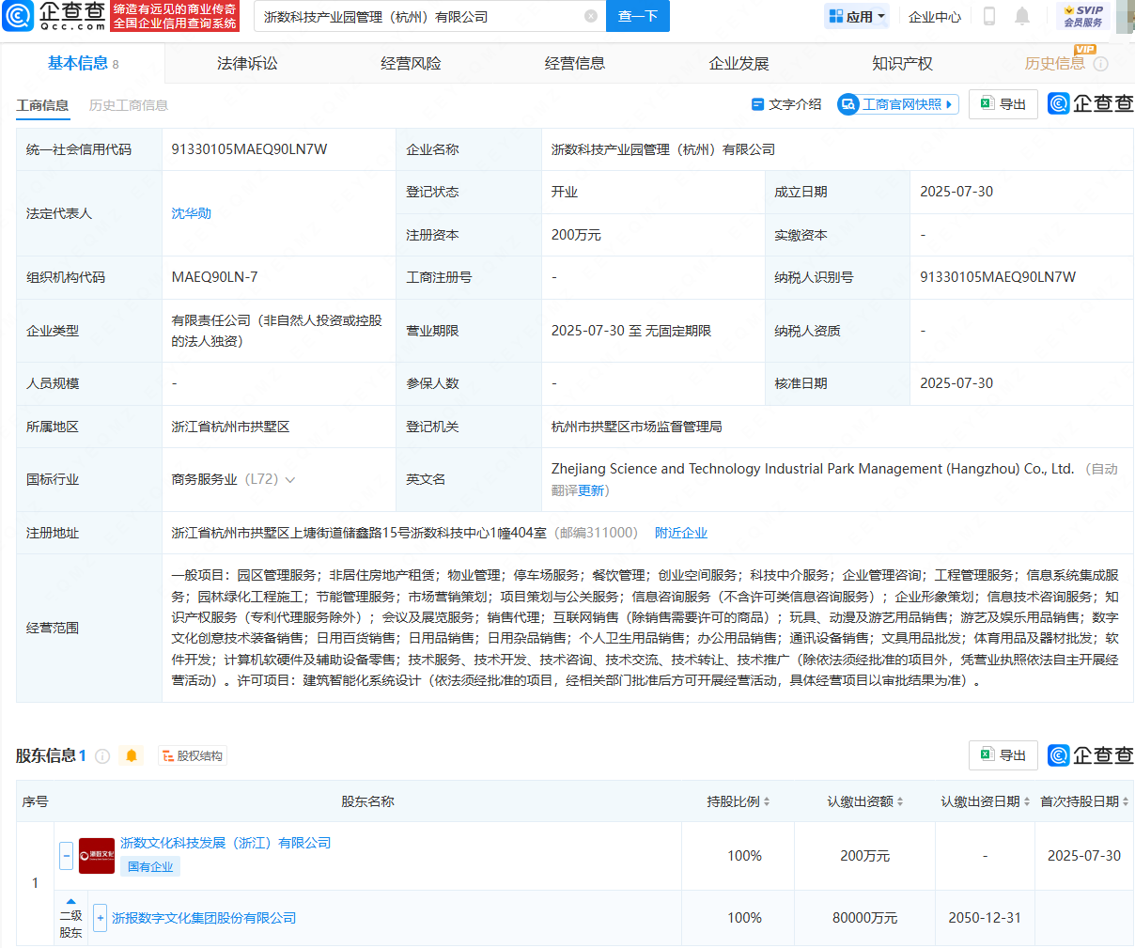Open legal representative 沈华勋's profile
Image resolution: width=1135 pixels, height=948 pixels.
pyautogui.click(x=191, y=213)
